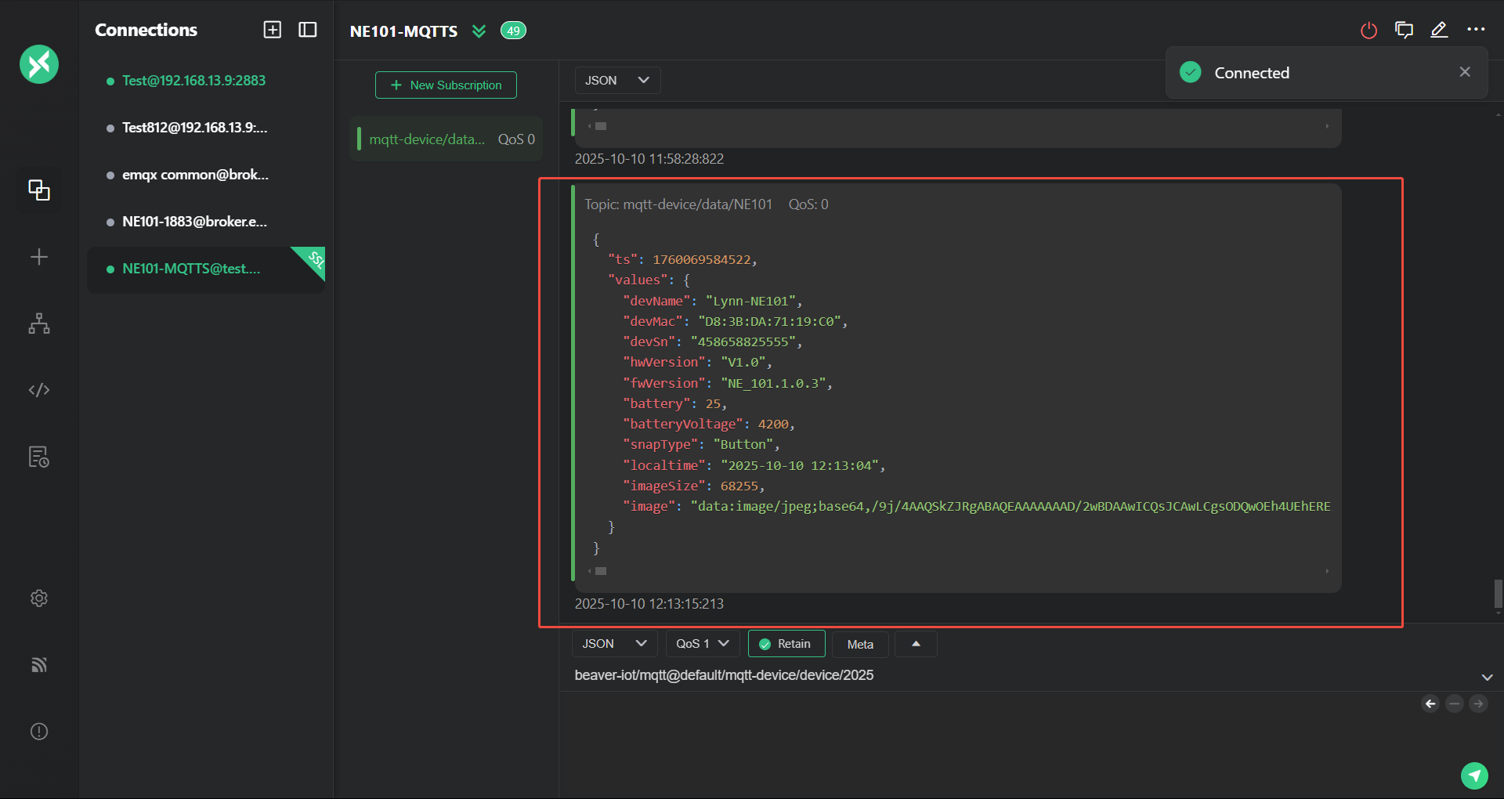Click the New Subscription button
Screen dimensions: 1504x799
tap(446, 85)
